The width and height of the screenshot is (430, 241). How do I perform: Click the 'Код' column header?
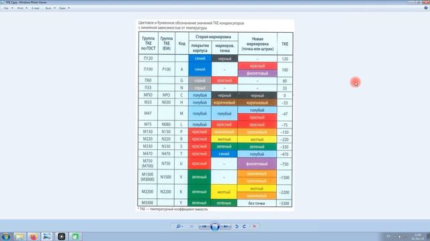182,44
